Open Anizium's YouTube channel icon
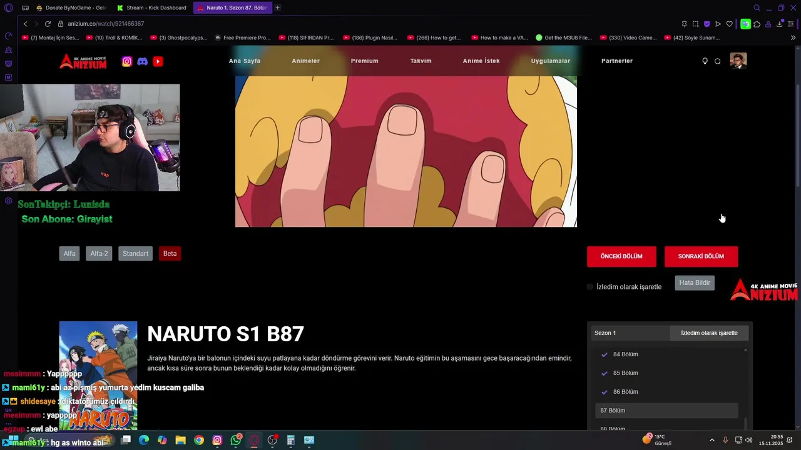Screen dimensions: 801x450 (158, 61)
